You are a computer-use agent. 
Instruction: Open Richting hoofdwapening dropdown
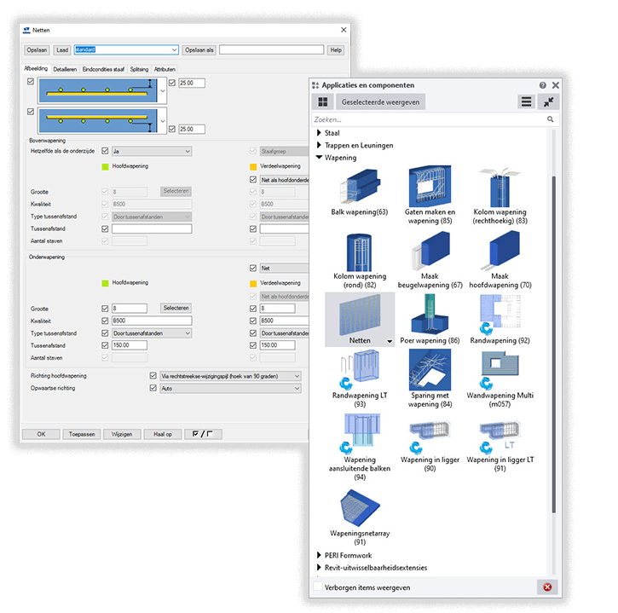pos(230,376)
